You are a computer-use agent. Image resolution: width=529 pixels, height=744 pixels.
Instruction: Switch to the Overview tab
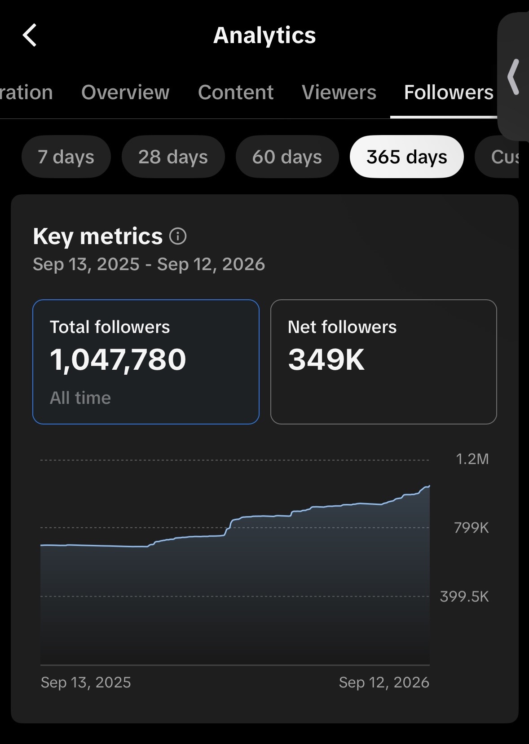point(125,92)
